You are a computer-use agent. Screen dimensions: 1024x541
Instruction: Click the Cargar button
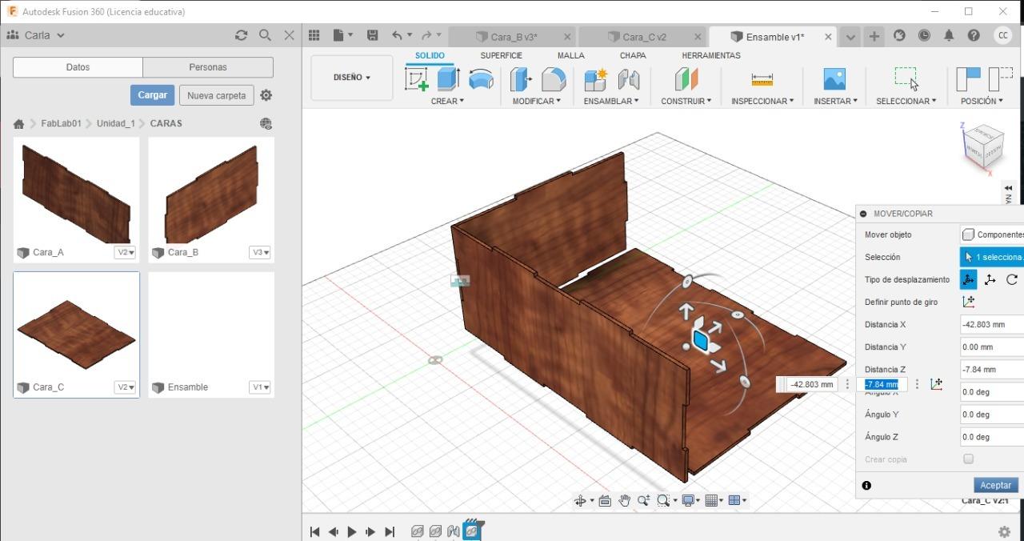coord(152,95)
